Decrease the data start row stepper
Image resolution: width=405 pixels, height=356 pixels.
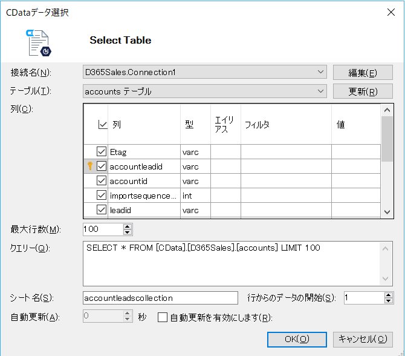pos(388,300)
